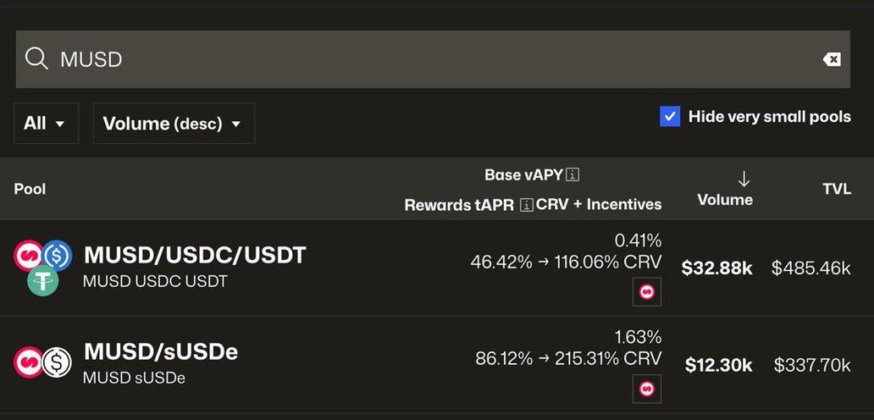
Task: Click the Tether USDT token icon
Action: coord(42,280)
